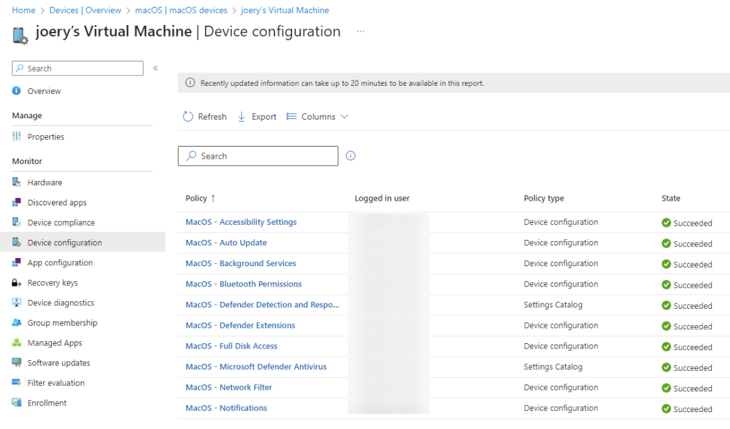Open the MacOS - Accessibility Settings policy
730x429 pixels.
pos(241,222)
